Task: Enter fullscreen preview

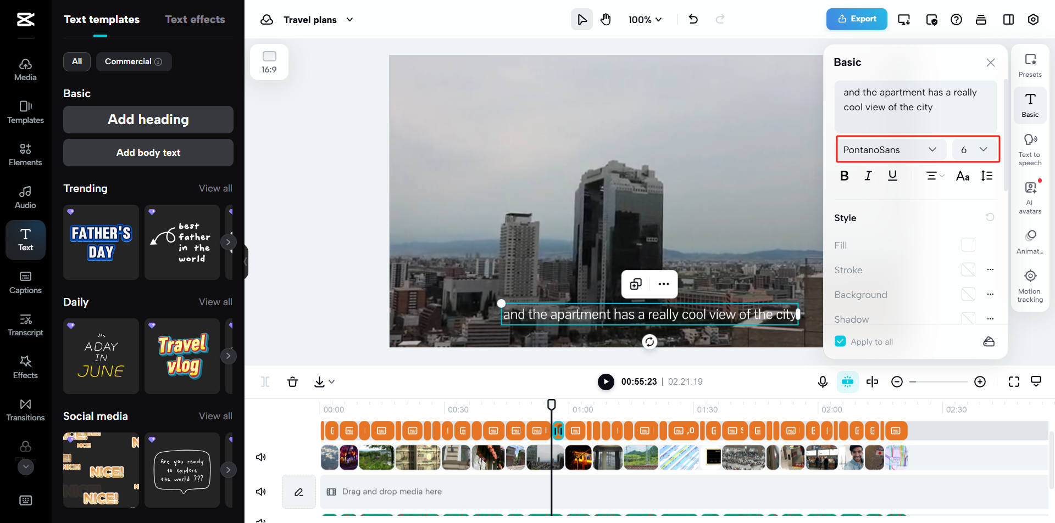Action: 1014,382
